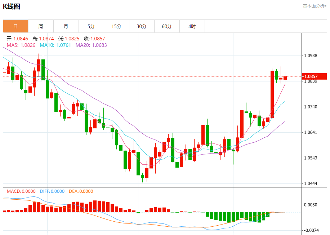330x235 pixels.
Task: Select the 日 daily chart tab
Action: (15, 26)
